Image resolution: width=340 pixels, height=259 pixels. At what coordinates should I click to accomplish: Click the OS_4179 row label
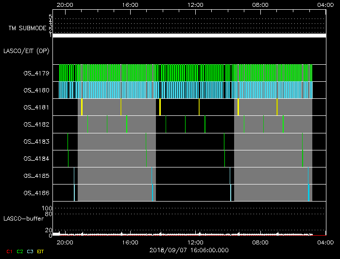click(36, 74)
